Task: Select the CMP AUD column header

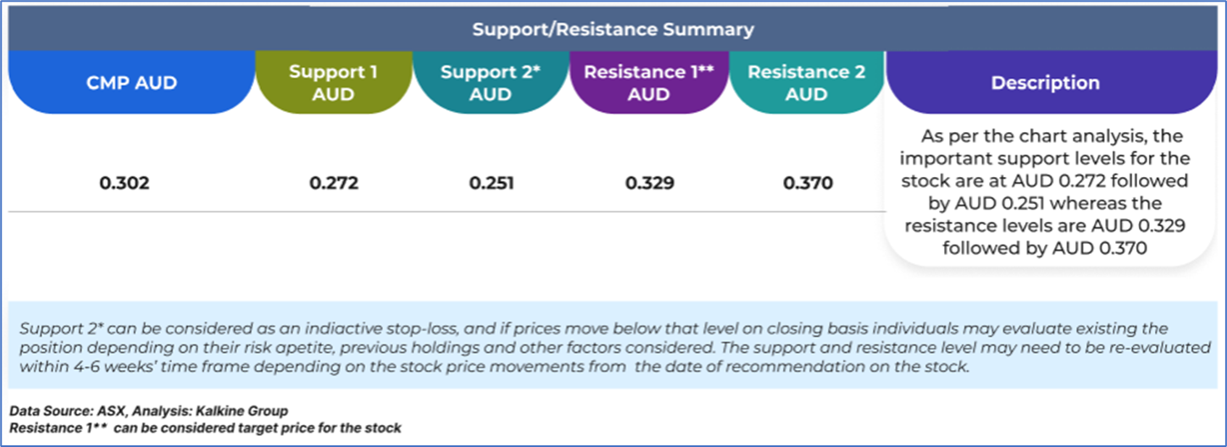Action: [x=131, y=83]
